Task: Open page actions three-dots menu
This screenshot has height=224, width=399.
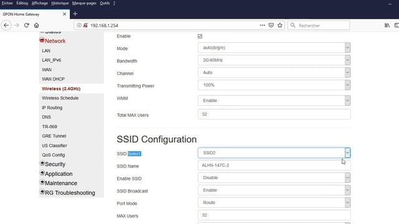Action: pyautogui.click(x=262, y=25)
